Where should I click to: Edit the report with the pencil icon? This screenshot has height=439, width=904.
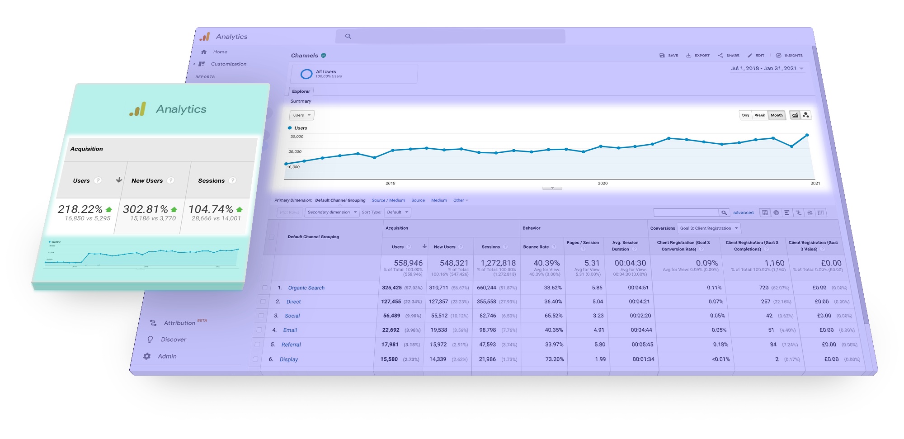click(756, 56)
